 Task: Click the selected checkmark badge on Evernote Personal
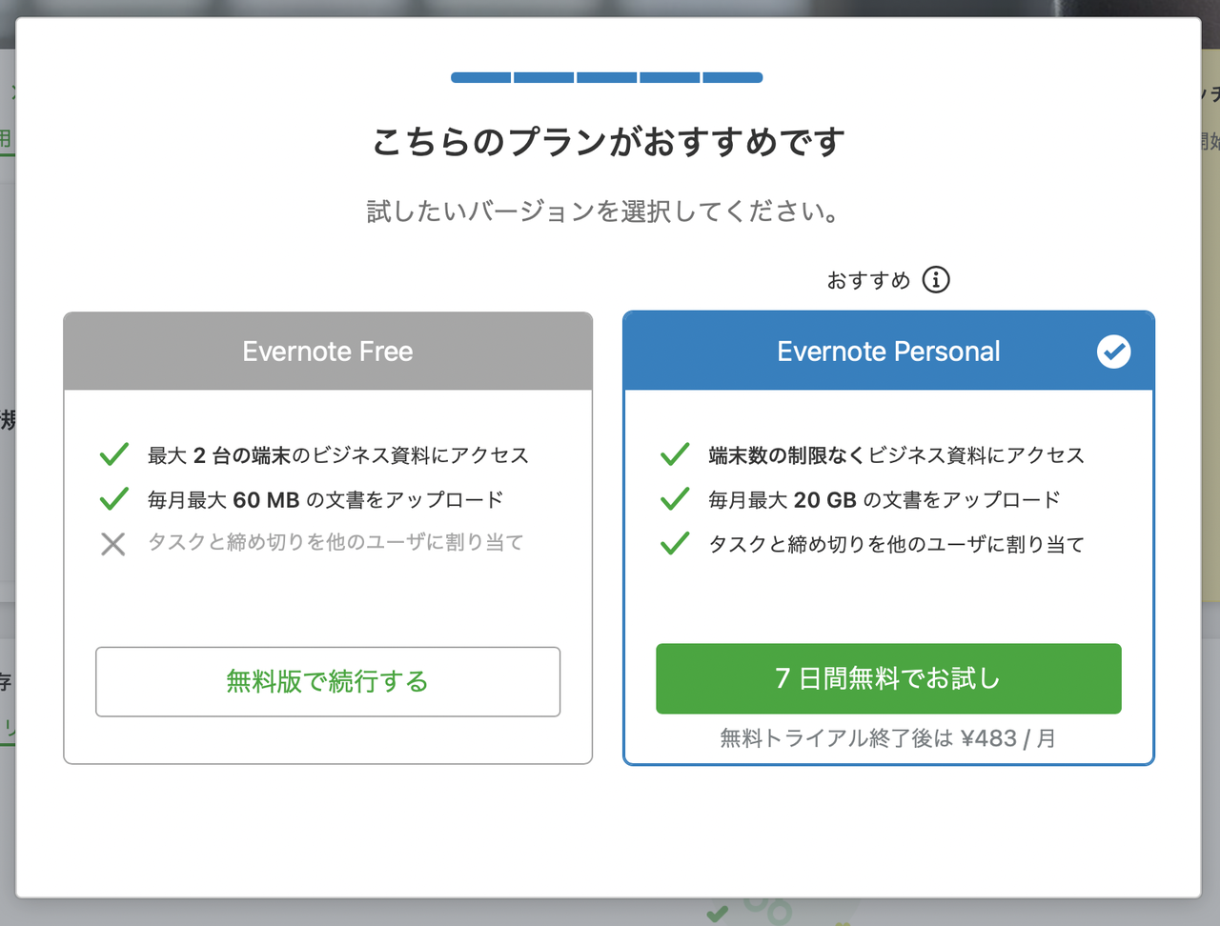[1113, 352]
